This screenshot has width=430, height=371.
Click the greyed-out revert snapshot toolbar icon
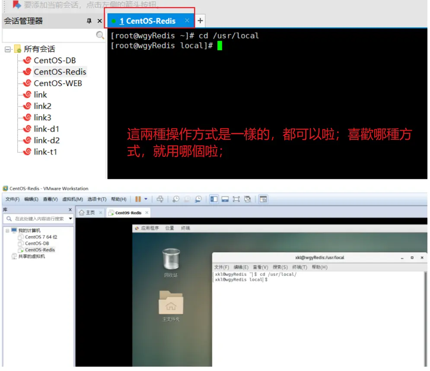[x=187, y=199]
